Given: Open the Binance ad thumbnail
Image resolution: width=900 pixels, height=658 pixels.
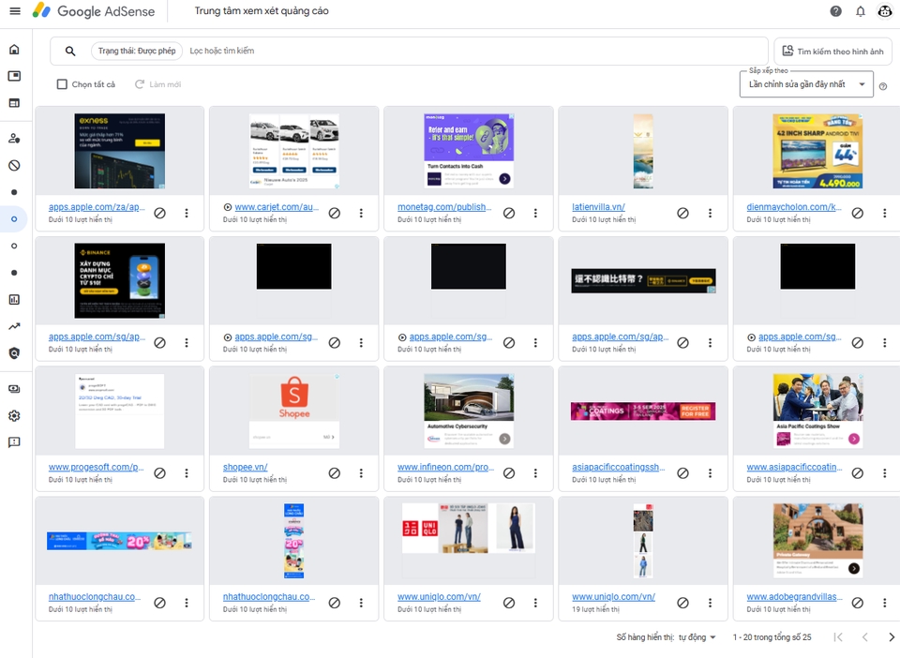Looking at the screenshot, I should point(119,280).
